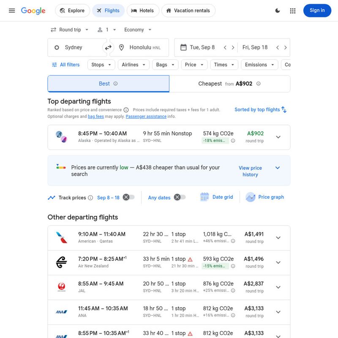The width and height of the screenshot is (338, 338).
Task: Open the Round trip dropdown
Action: [69, 30]
